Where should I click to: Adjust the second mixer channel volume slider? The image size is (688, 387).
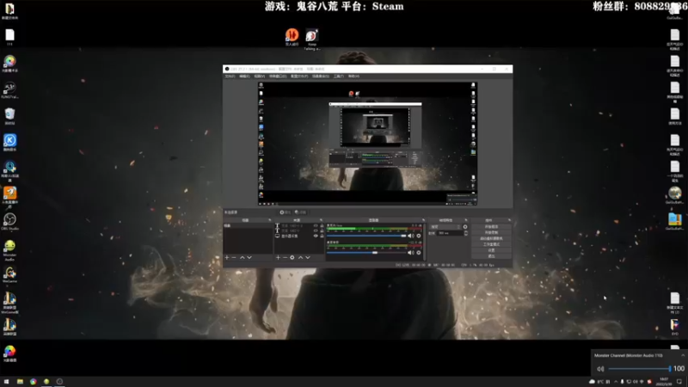366,253
